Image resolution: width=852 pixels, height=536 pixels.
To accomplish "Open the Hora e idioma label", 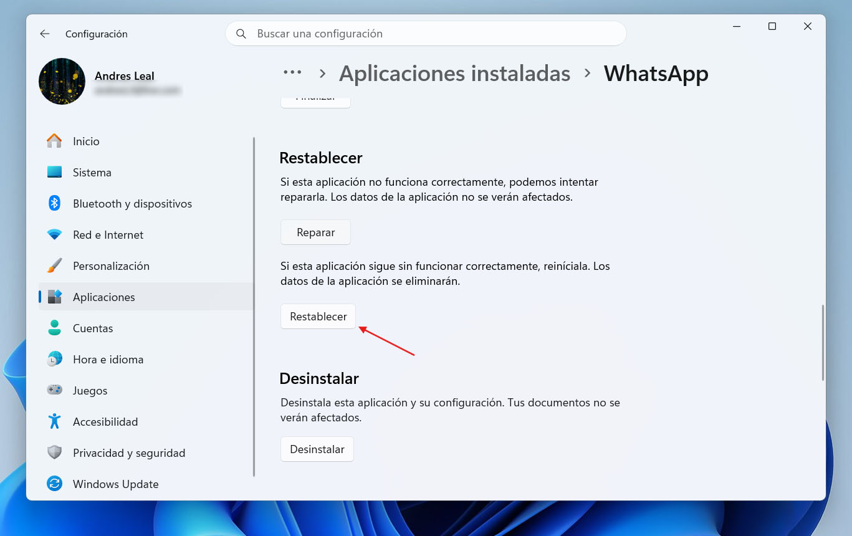I will (x=108, y=360).
